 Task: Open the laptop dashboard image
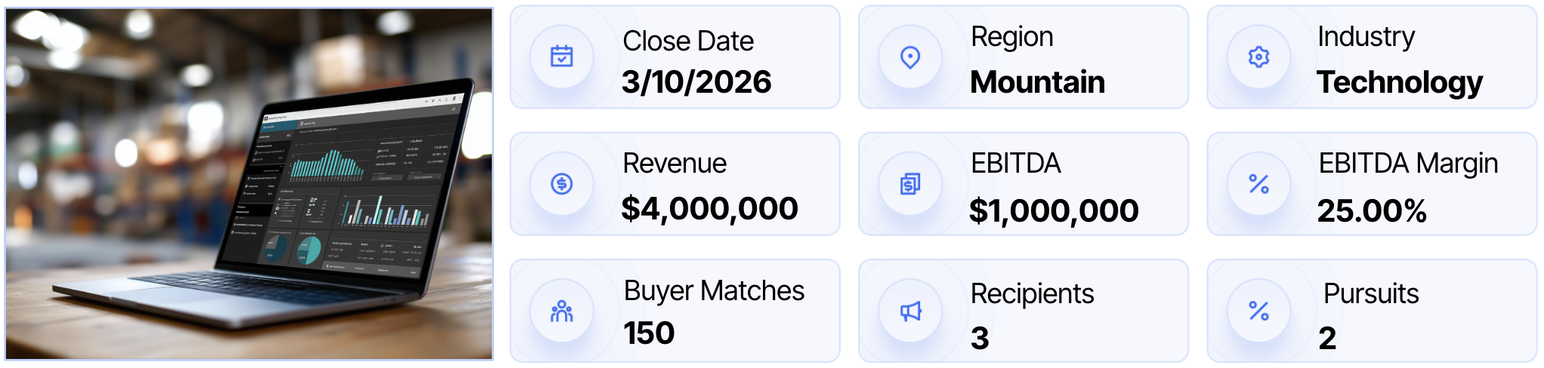pyautogui.click(x=249, y=183)
